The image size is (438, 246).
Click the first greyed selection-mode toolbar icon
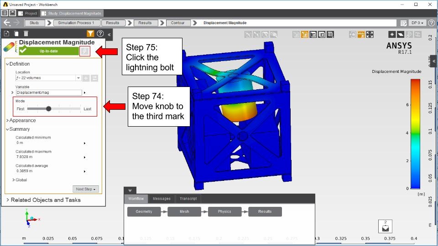pyautogui.click(x=248, y=35)
